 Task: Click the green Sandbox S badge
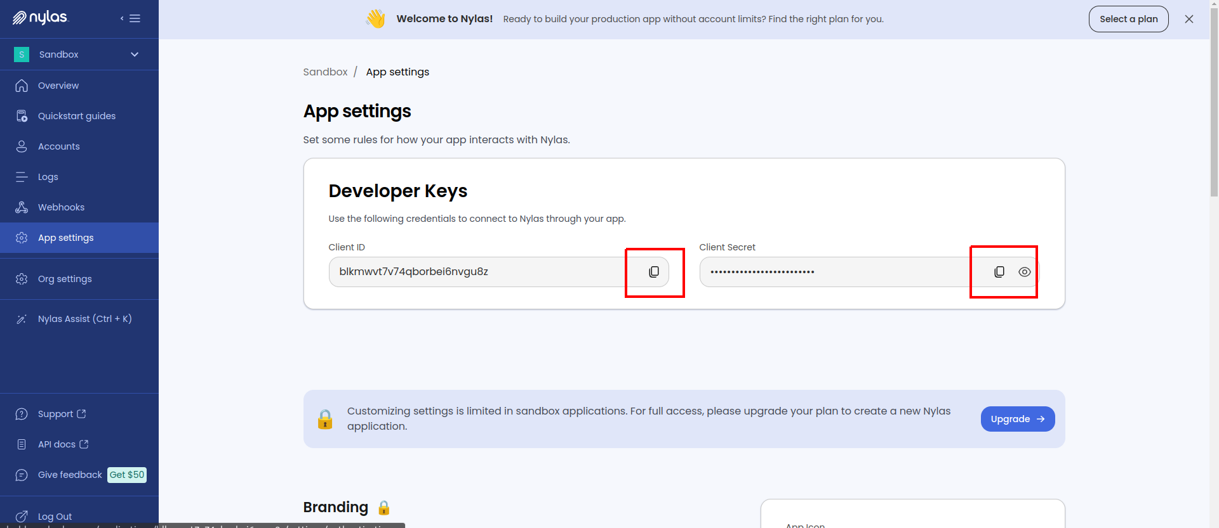click(x=22, y=55)
